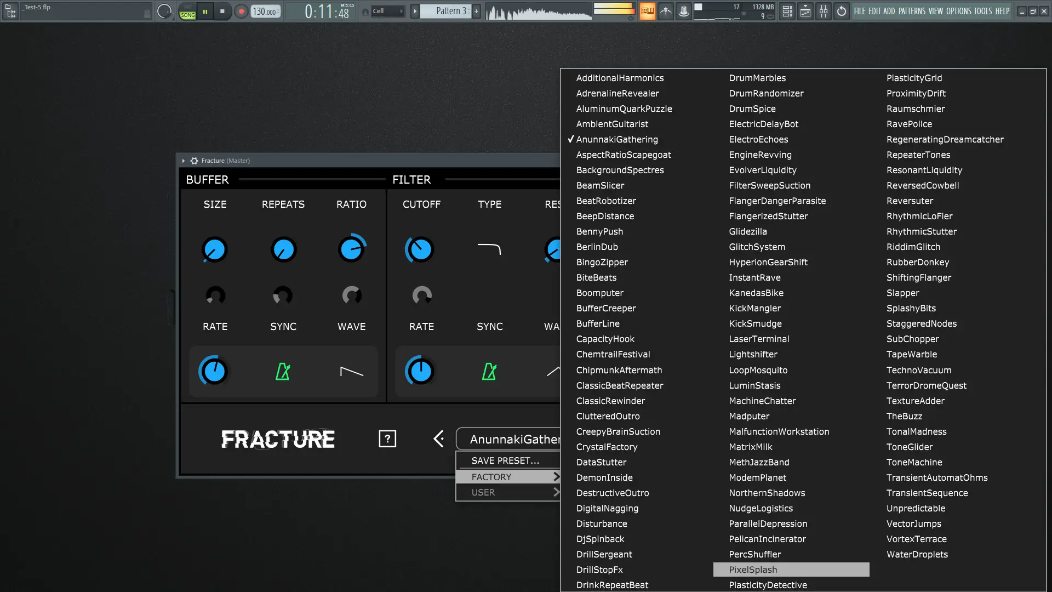Expand the Fracture plugin menu arrow
Image resolution: width=1052 pixels, height=592 pixels.
click(x=184, y=161)
